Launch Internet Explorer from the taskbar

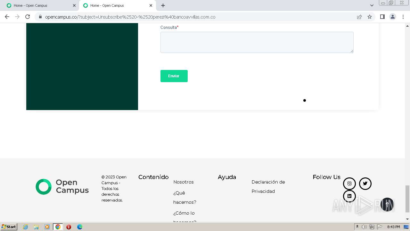(25, 227)
